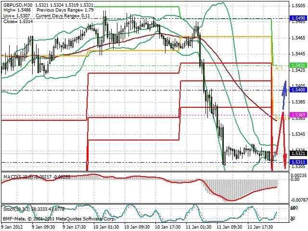
Task: Click the red downward arrow head
Action: point(285,161)
